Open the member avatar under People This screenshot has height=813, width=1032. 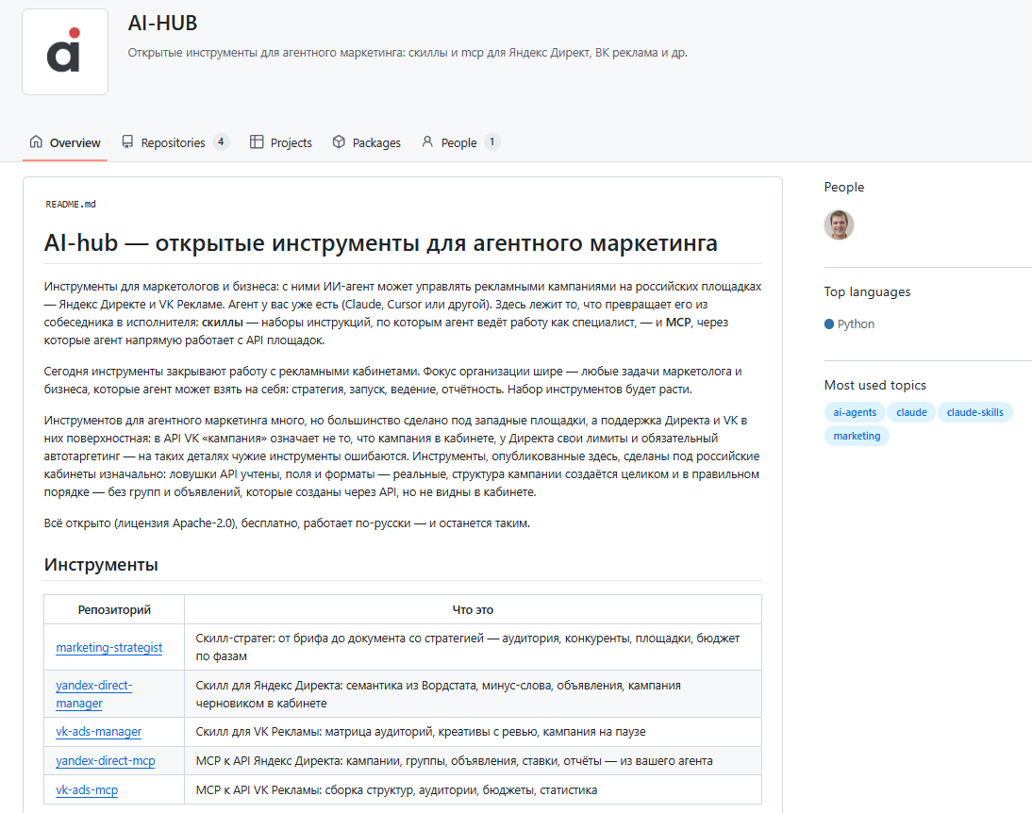point(840,225)
